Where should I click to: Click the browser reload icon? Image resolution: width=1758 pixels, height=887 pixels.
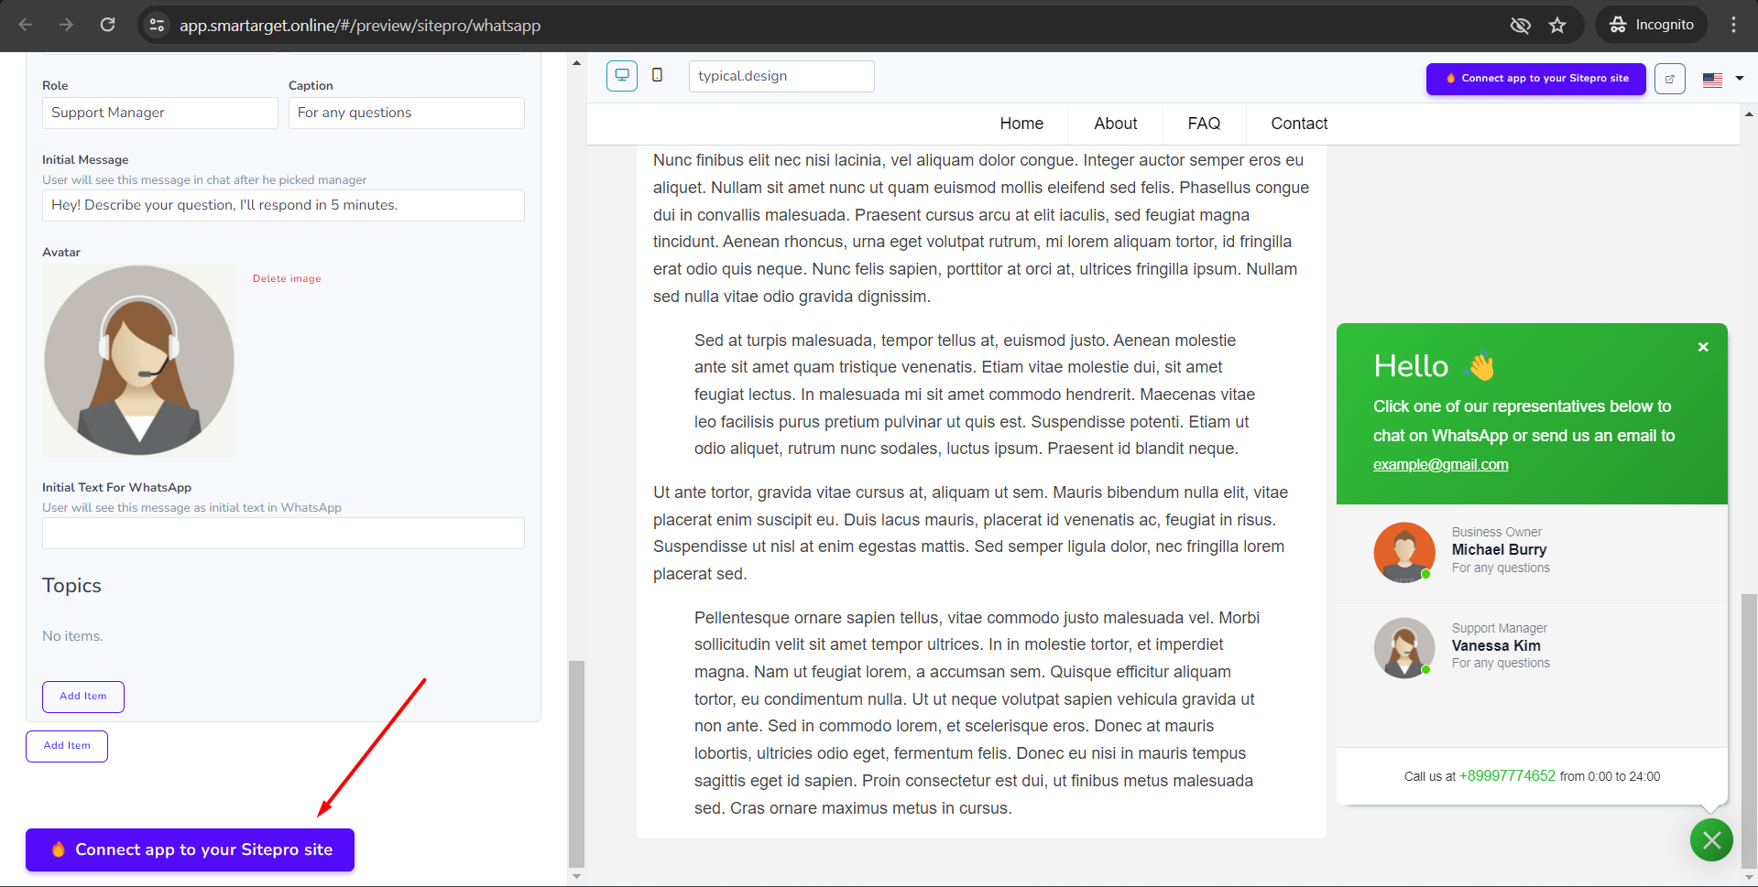click(107, 25)
